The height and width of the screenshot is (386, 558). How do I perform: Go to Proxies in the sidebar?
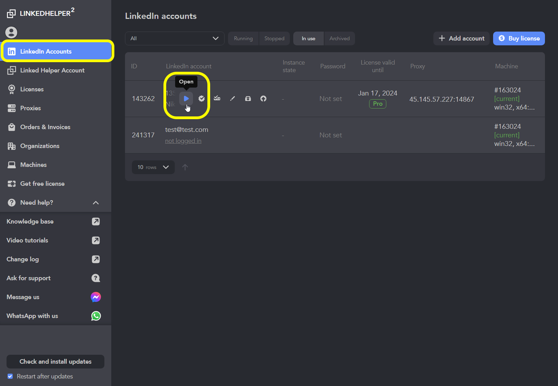point(30,108)
